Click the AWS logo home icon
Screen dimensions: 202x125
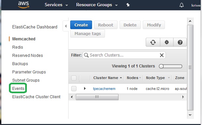(x=24, y=5)
